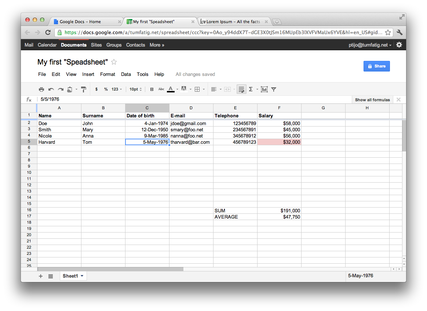Image resolution: width=427 pixels, height=311 pixels.
Task: Open the Insert menu
Action: (x=88, y=74)
